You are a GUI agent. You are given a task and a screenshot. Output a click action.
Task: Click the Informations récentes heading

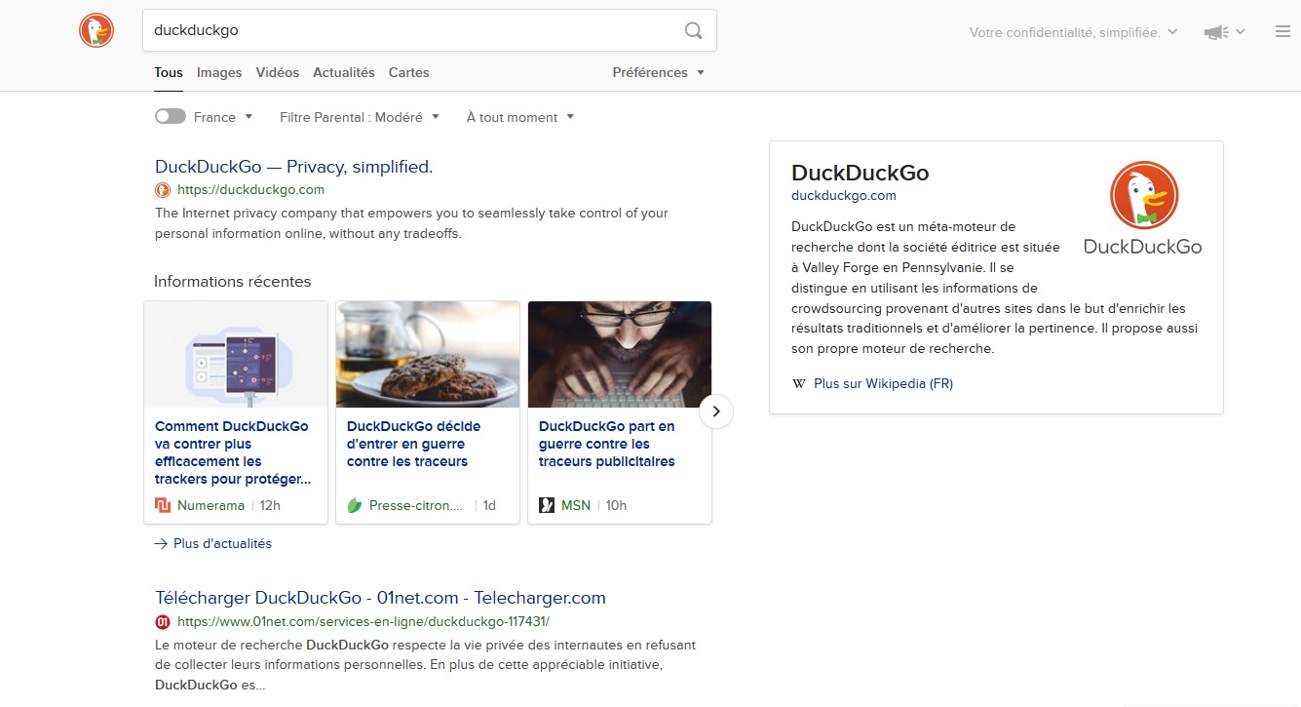click(x=232, y=282)
